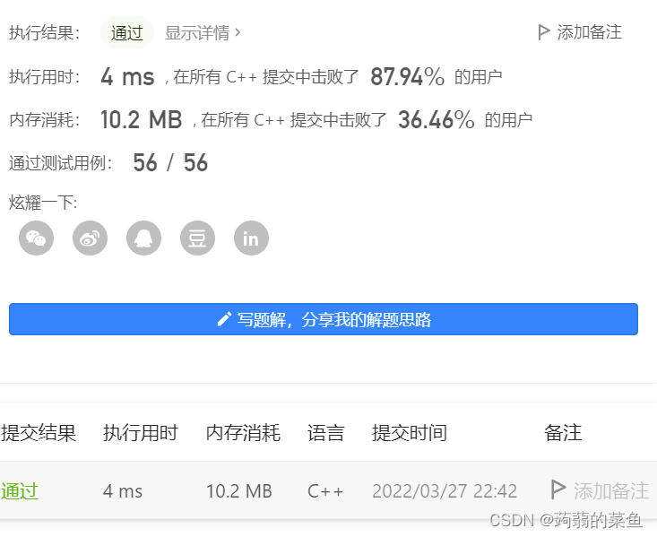This screenshot has height=537, width=657.
Task: Click the 通过测试用例 label
Action: (61, 162)
